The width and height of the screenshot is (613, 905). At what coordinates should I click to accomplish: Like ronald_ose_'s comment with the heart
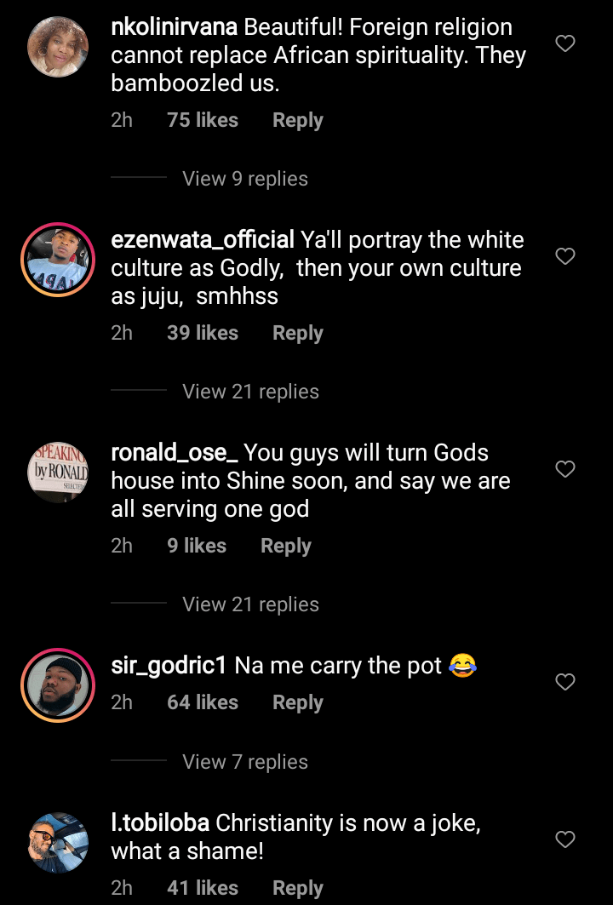pyautogui.click(x=565, y=469)
